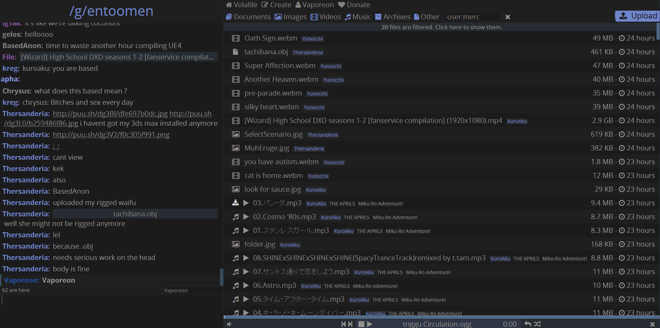Click Miku-Ro Adventure! tag on 06.Astro.mp3
The height and width of the screenshot is (328, 660).
pyautogui.click(x=375, y=286)
